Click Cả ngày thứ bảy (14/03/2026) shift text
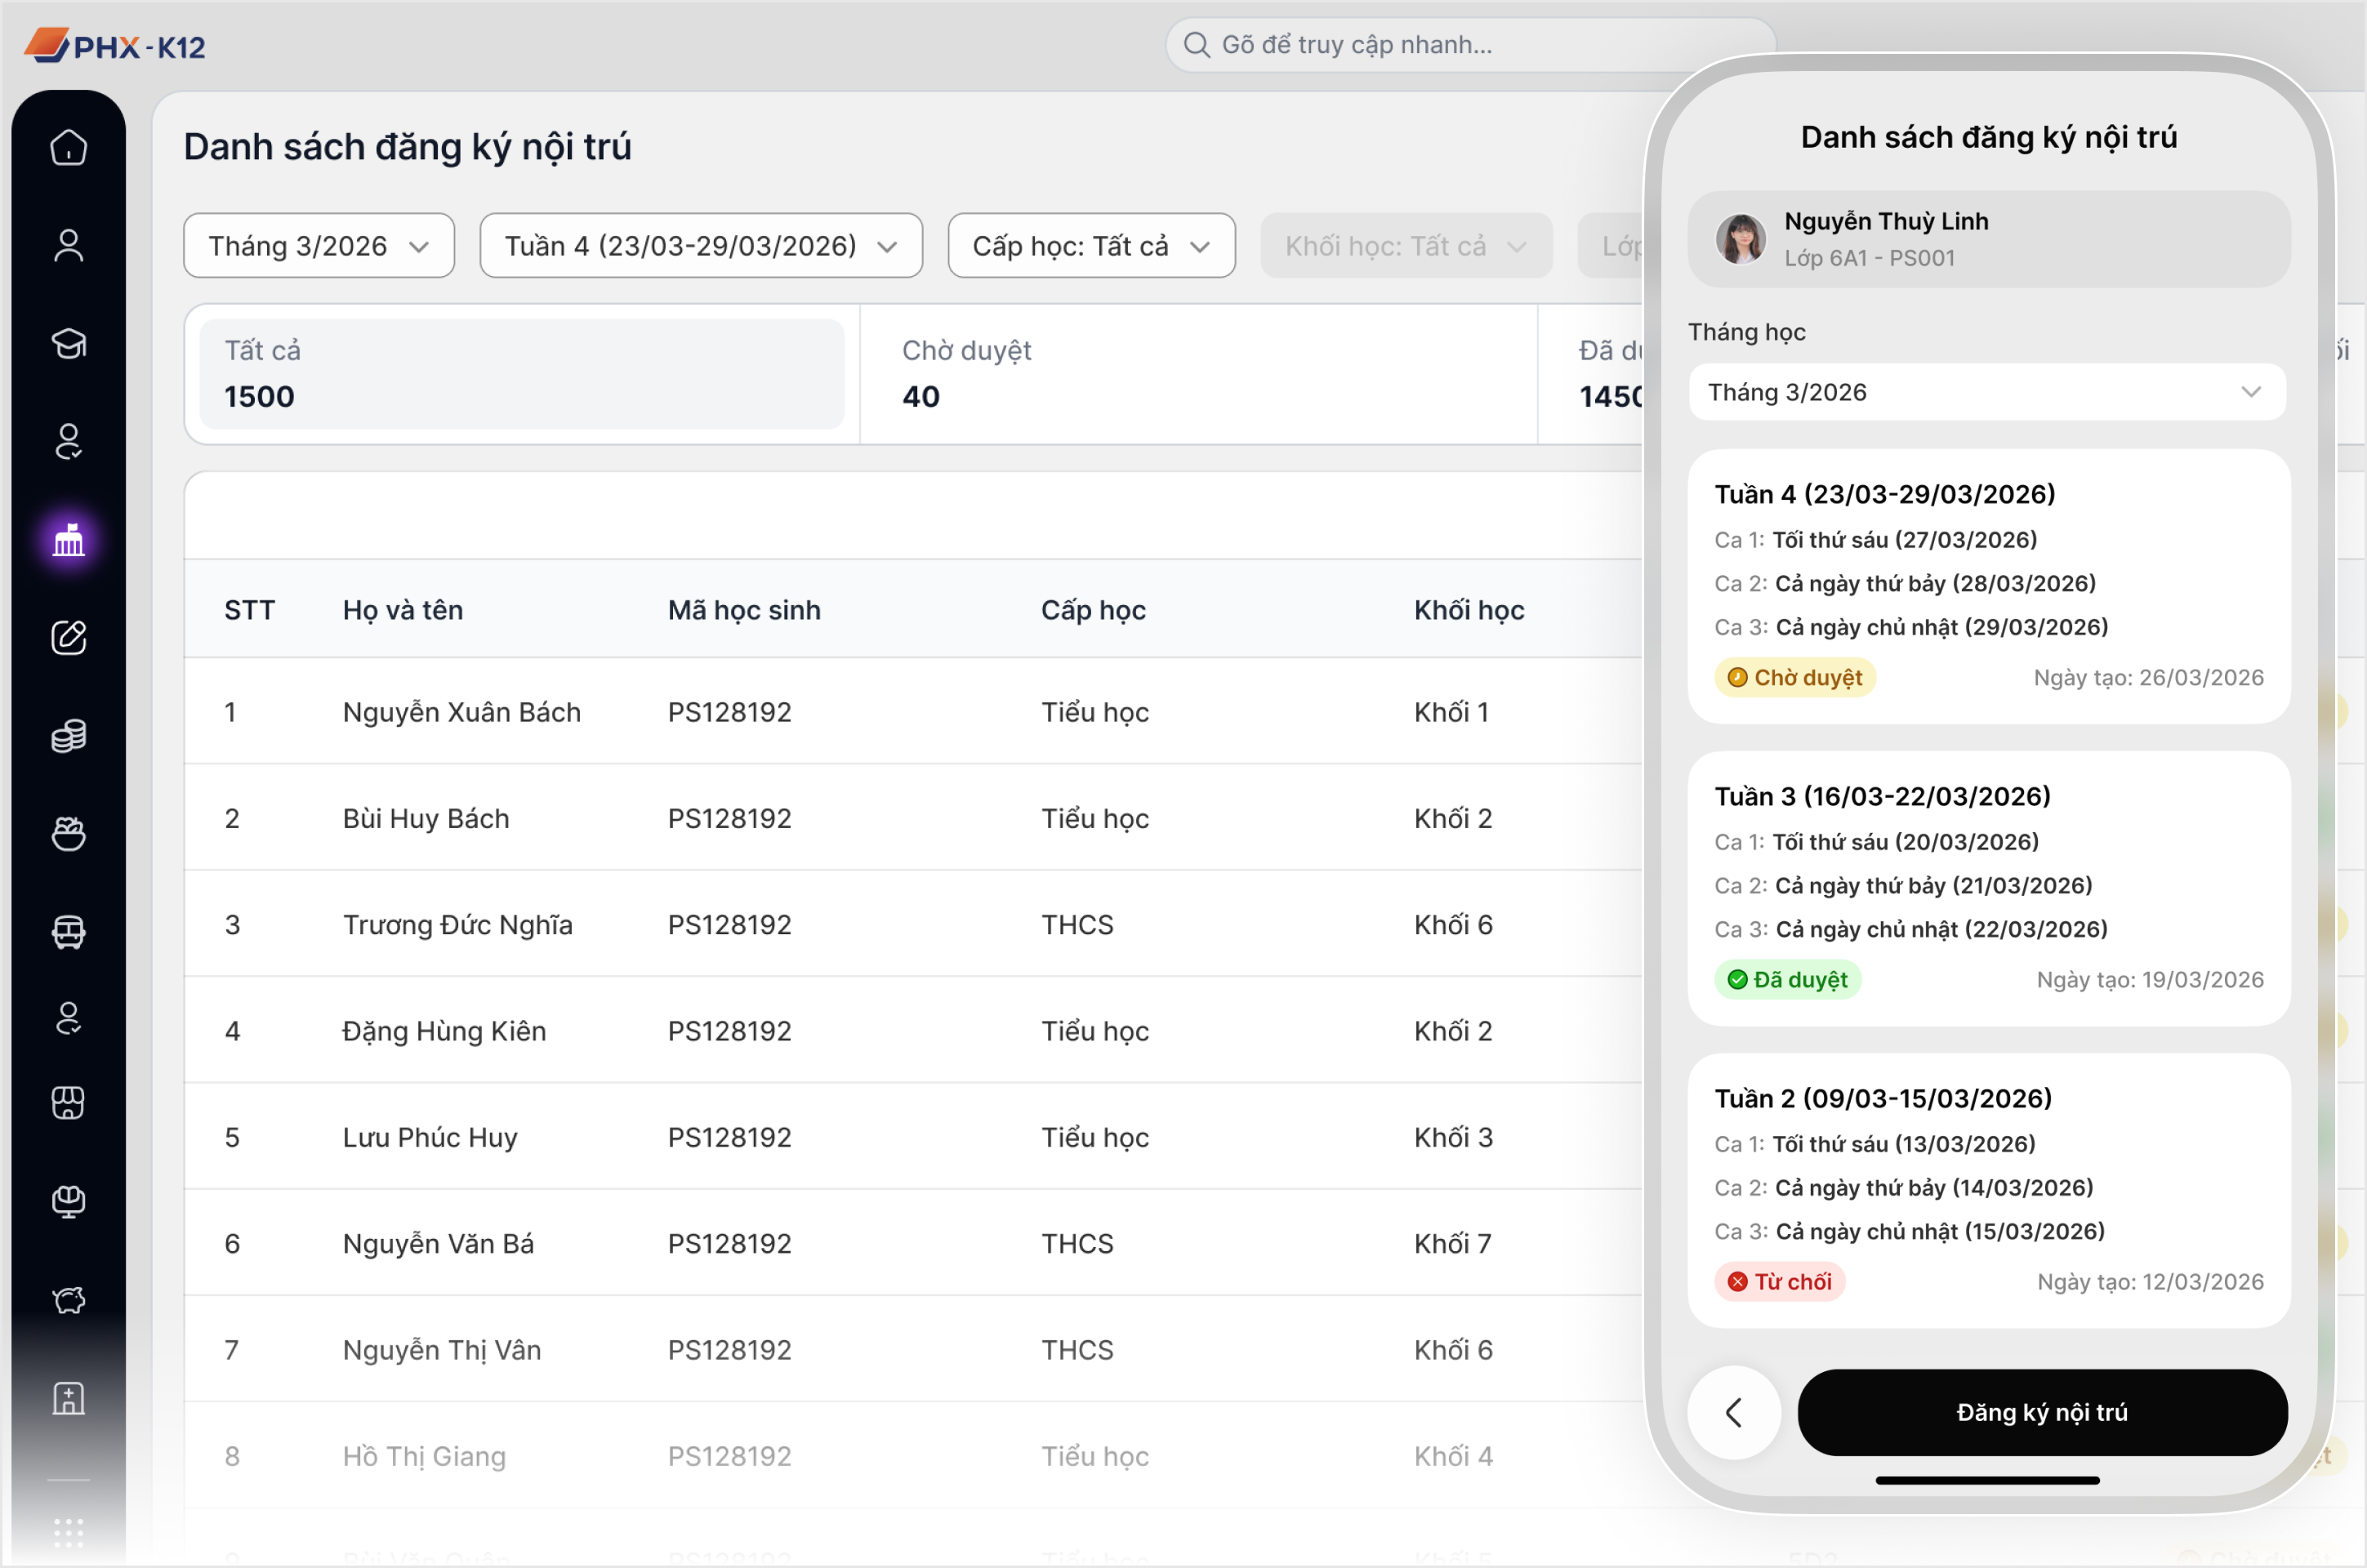The width and height of the screenshot is (2367, 1568). 1934,1188
